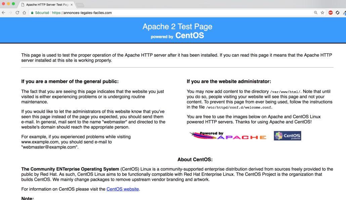Click the circular sync extension icon

(338, 13)
